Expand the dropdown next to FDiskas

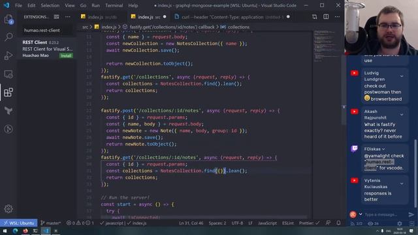383,149
